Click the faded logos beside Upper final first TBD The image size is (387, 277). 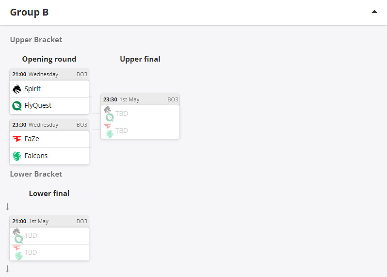[x=109, y=113]
